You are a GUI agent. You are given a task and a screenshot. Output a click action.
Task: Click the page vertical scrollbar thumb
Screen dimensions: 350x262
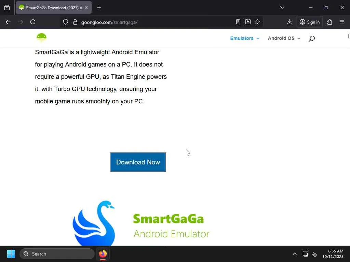point(348,36)
